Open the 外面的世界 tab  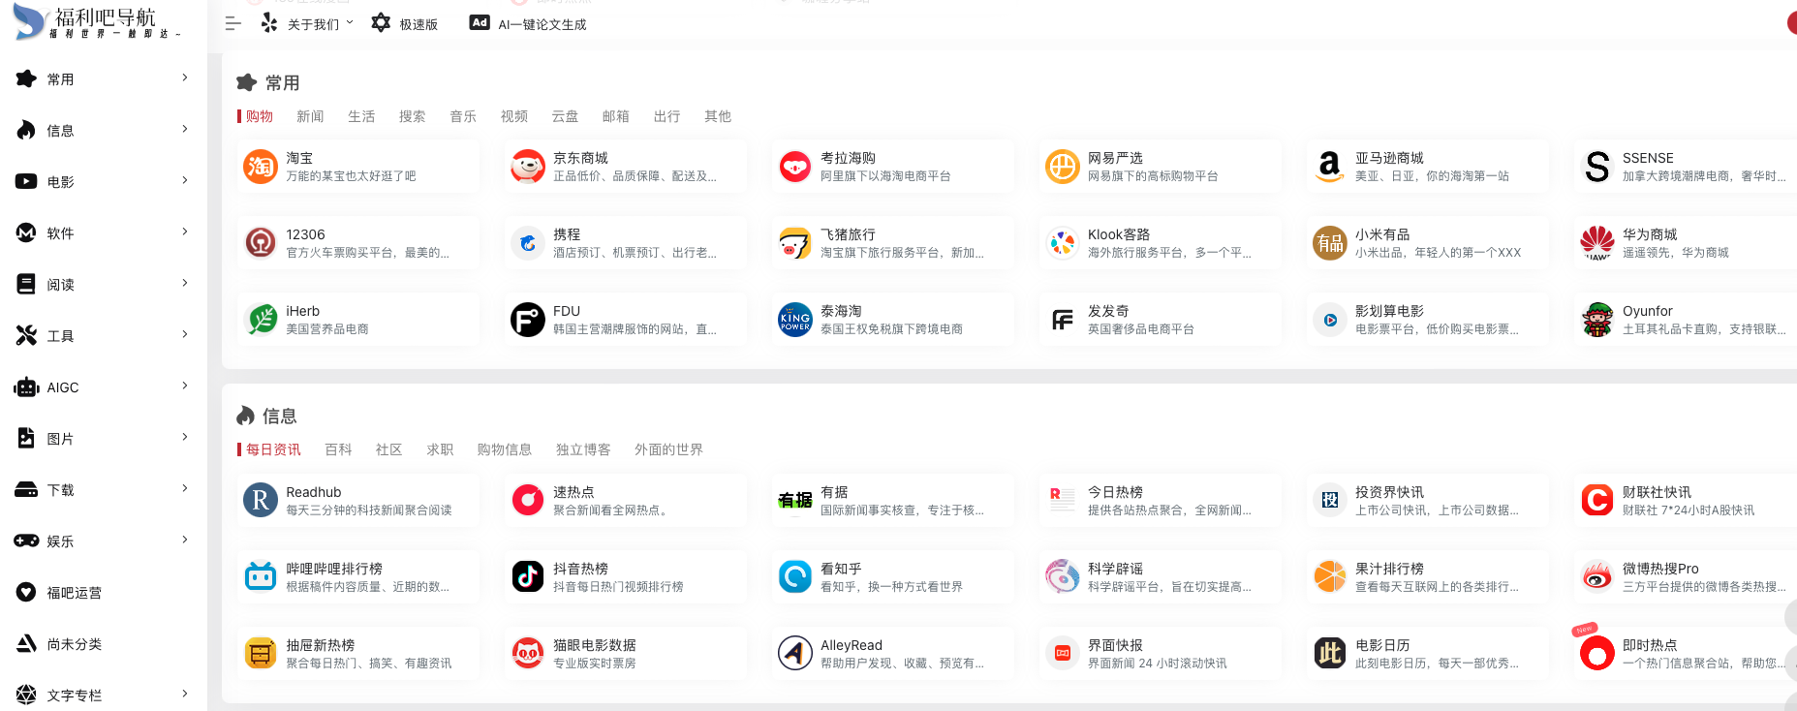[668, 449]
